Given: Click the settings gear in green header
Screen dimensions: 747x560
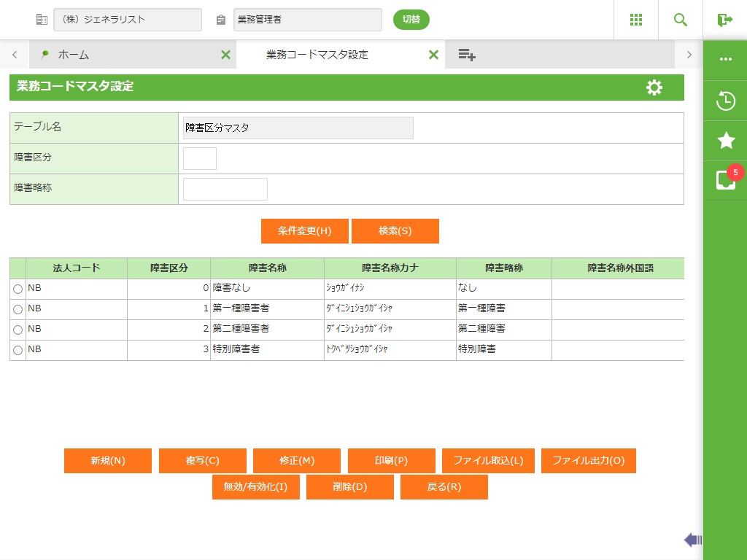Looking at the screenshot, I should pos(654,87).
